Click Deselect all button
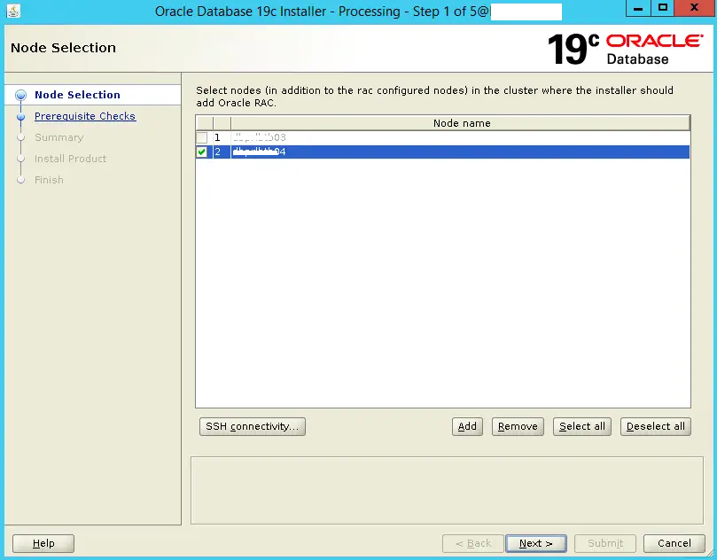The width and height of the screenshot is (717, 560). coord(656,426)
